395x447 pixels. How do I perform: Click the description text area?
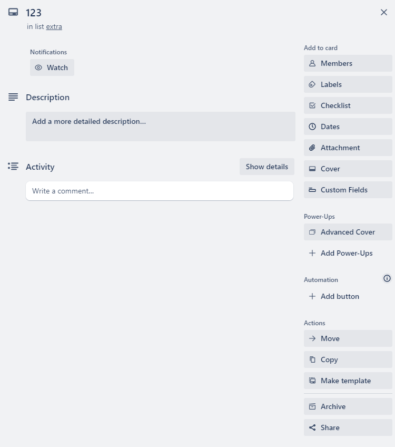[x=161, y=127]
